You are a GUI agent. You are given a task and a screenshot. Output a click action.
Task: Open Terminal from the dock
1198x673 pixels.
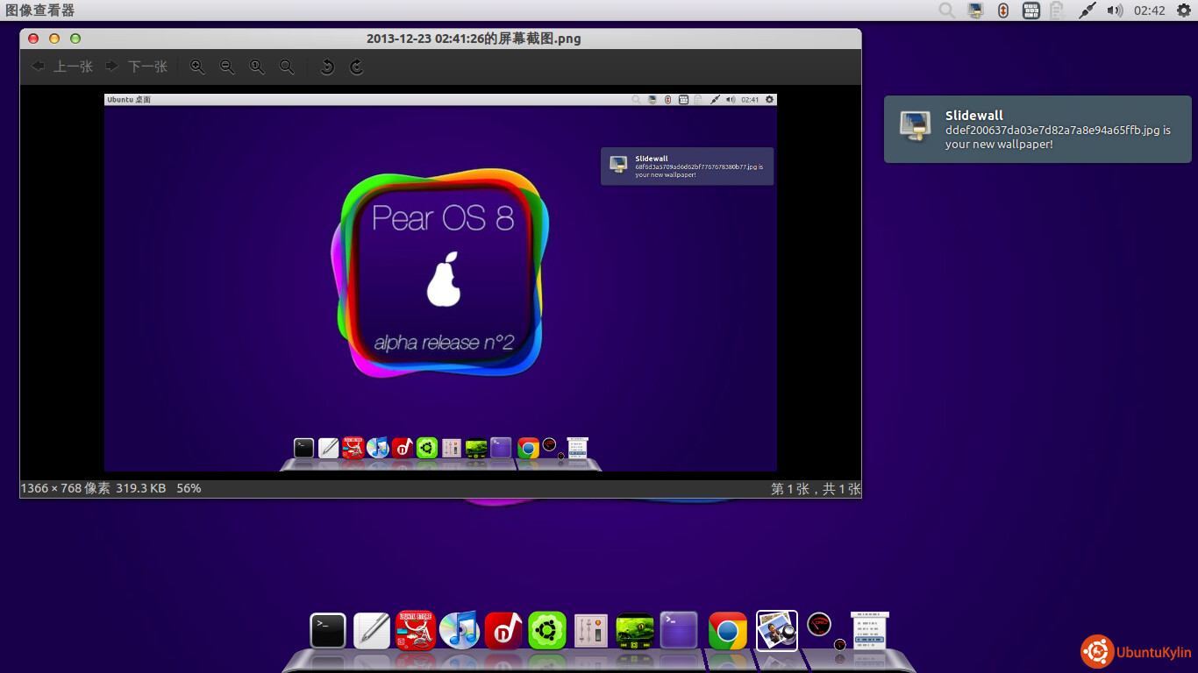[x=327, y=630]
